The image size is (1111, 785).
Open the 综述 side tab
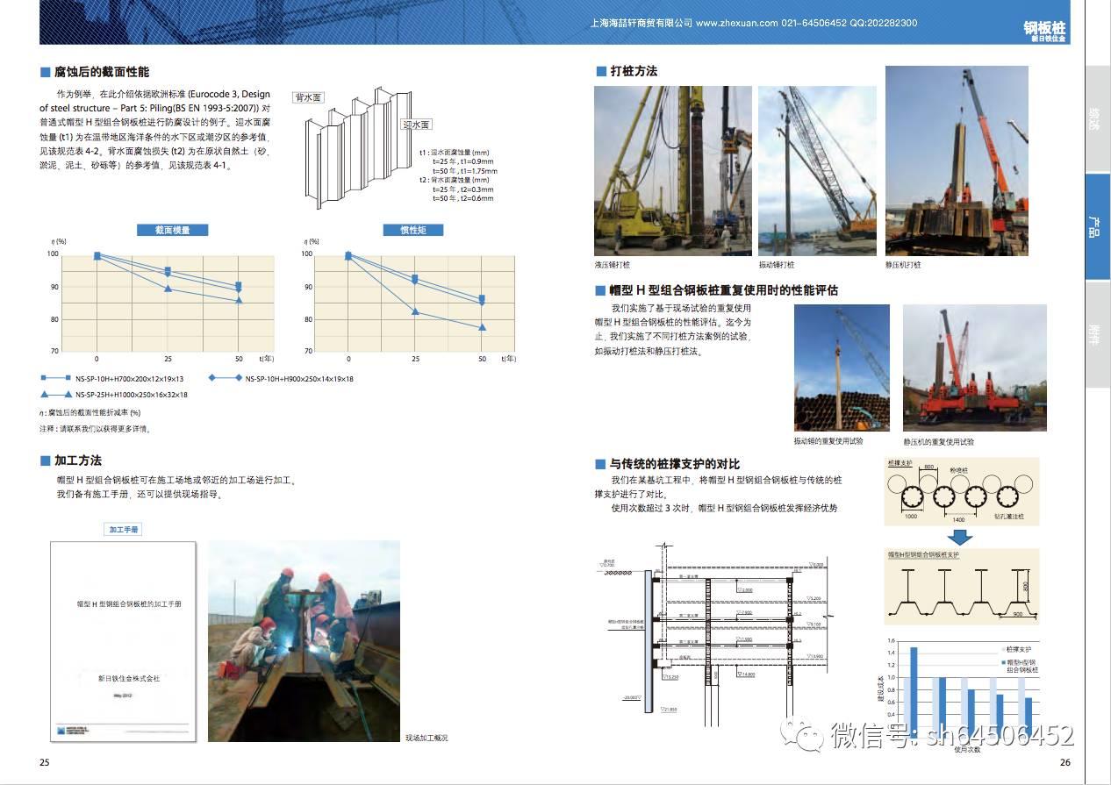tap(1097, 118)
